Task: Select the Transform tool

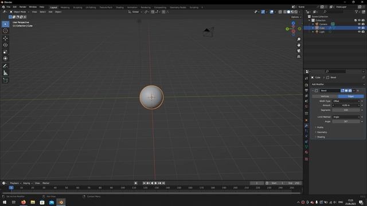Action: (5, 58)
